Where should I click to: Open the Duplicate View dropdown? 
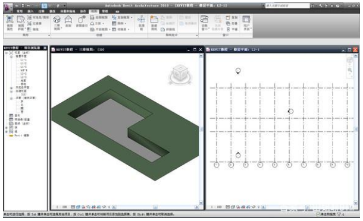tap(122, 17)
